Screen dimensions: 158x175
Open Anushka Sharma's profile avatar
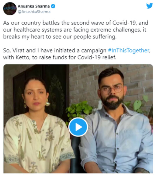point(10,9)
